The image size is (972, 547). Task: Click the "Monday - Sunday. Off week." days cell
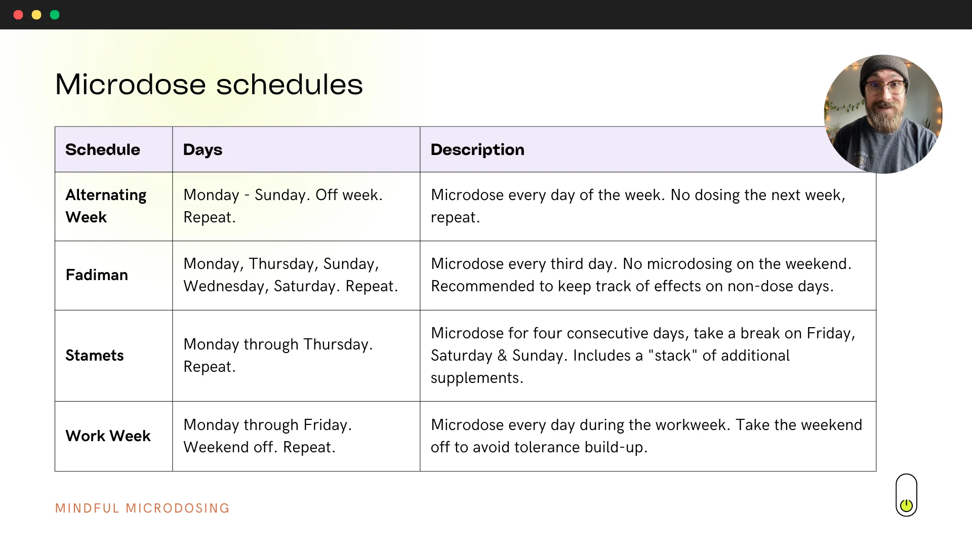point(282,206)
